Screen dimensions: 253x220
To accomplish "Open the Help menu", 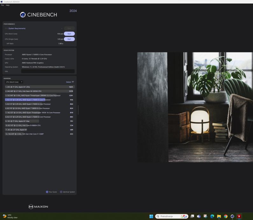I will (8, 5).
